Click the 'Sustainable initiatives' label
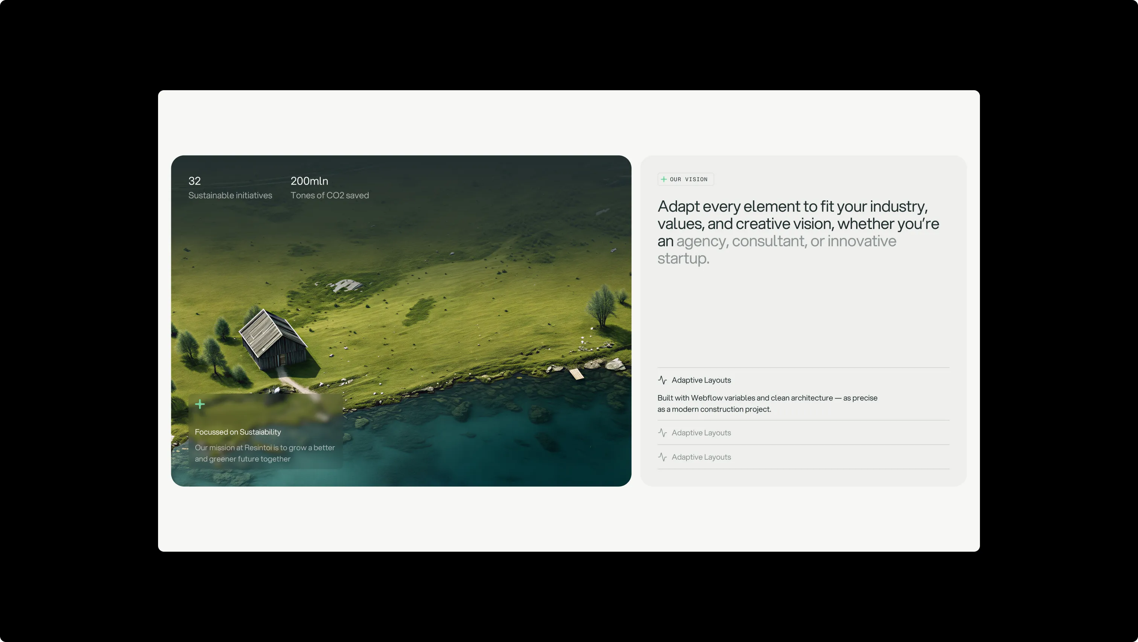Image resolution: width=1138 pixels, height=642 pixels. point(230,195)
